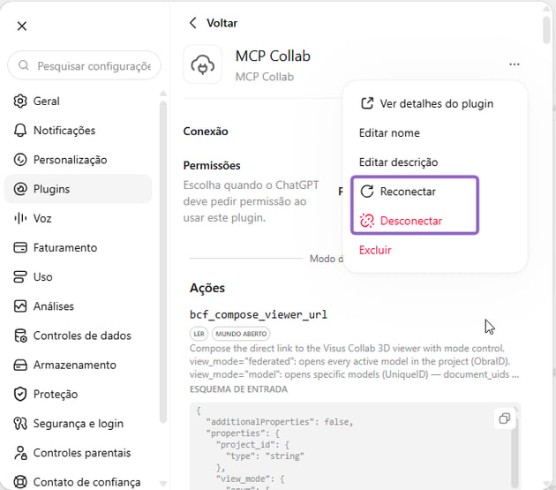The image size is (556, 490).
Task: Click the Pesquisar configurações search field
Action: click(85, 65)
